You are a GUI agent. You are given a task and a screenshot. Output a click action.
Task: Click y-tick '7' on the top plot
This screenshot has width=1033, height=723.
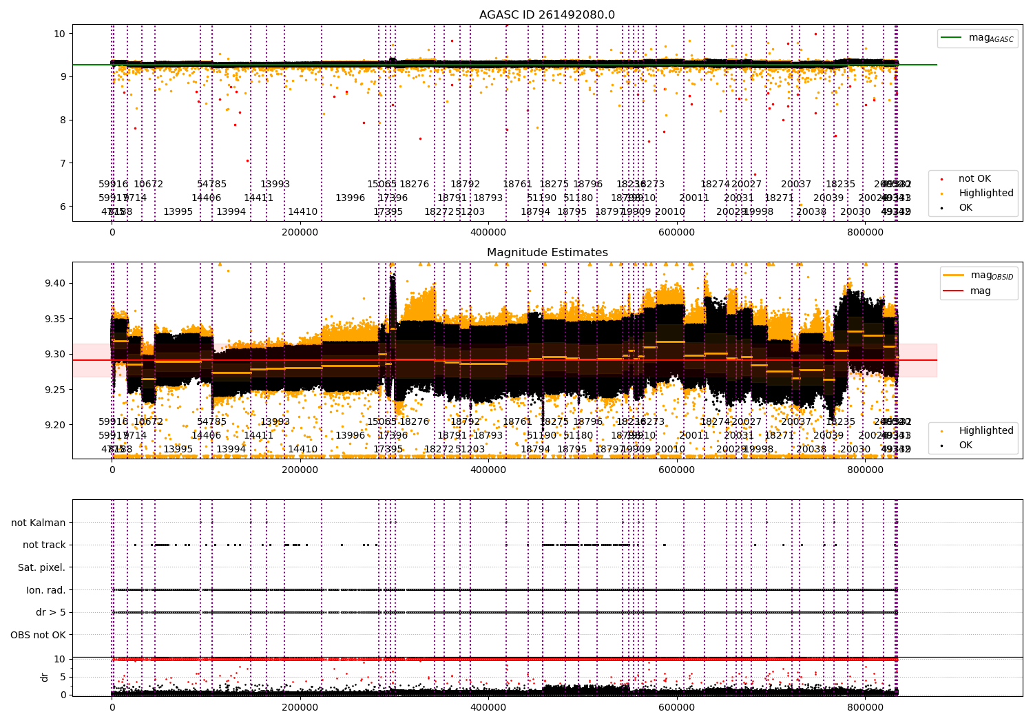pos(62,163)
